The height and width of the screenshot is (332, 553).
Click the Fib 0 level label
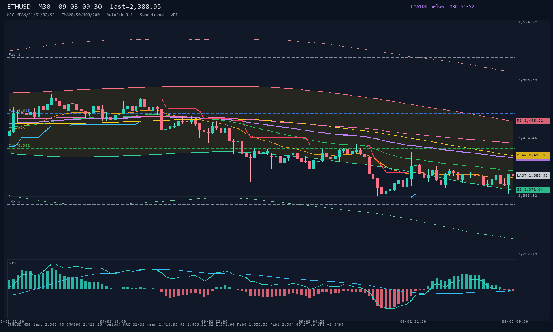click(x=15, y=202)
